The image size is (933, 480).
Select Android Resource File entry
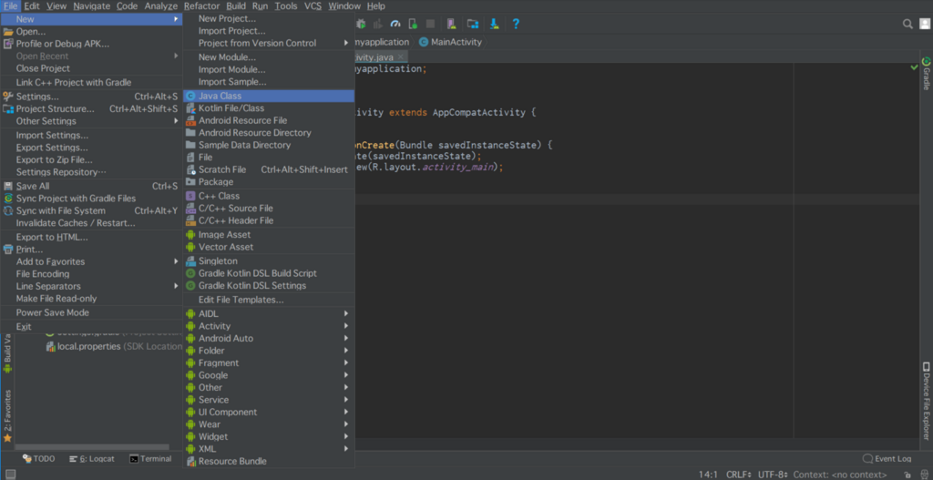pos(269,120)
